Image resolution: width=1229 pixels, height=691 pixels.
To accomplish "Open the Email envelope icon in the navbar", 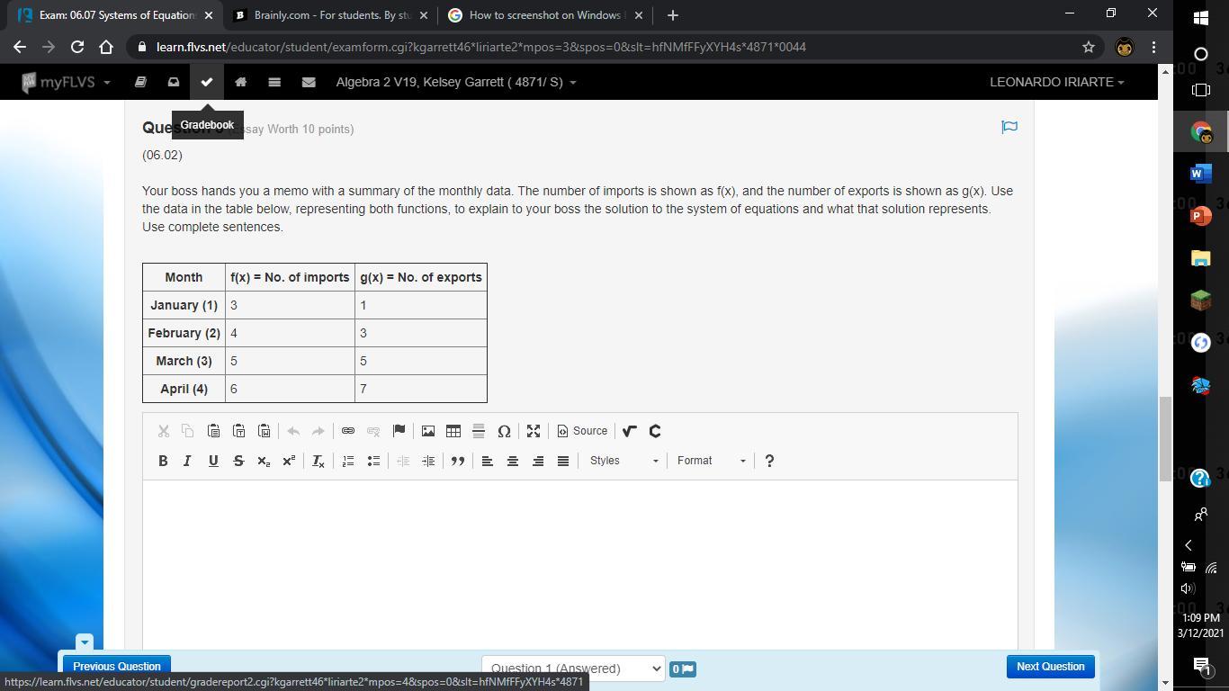I will click(x=309, y=82).
